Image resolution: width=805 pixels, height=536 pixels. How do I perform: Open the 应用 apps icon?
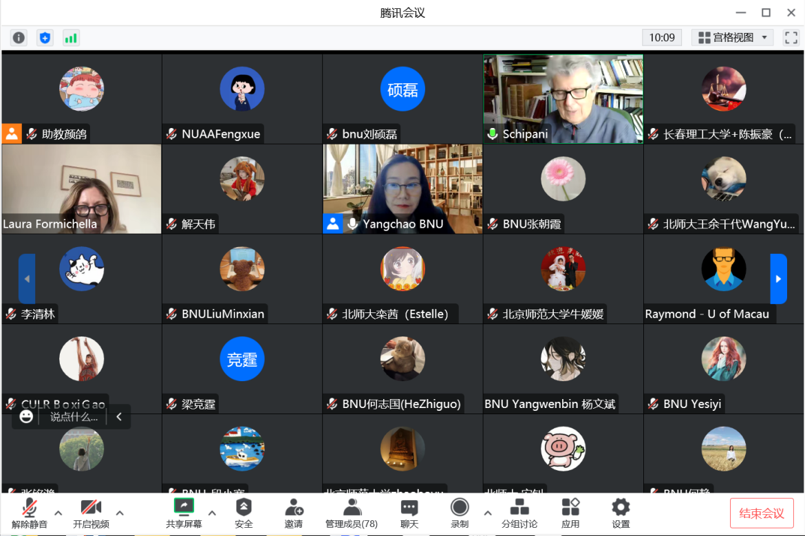[x=570, y=513]
